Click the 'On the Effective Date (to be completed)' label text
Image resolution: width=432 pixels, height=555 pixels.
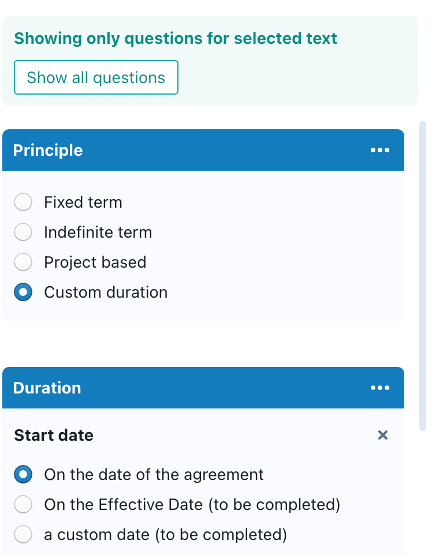(x=192, y=505)
